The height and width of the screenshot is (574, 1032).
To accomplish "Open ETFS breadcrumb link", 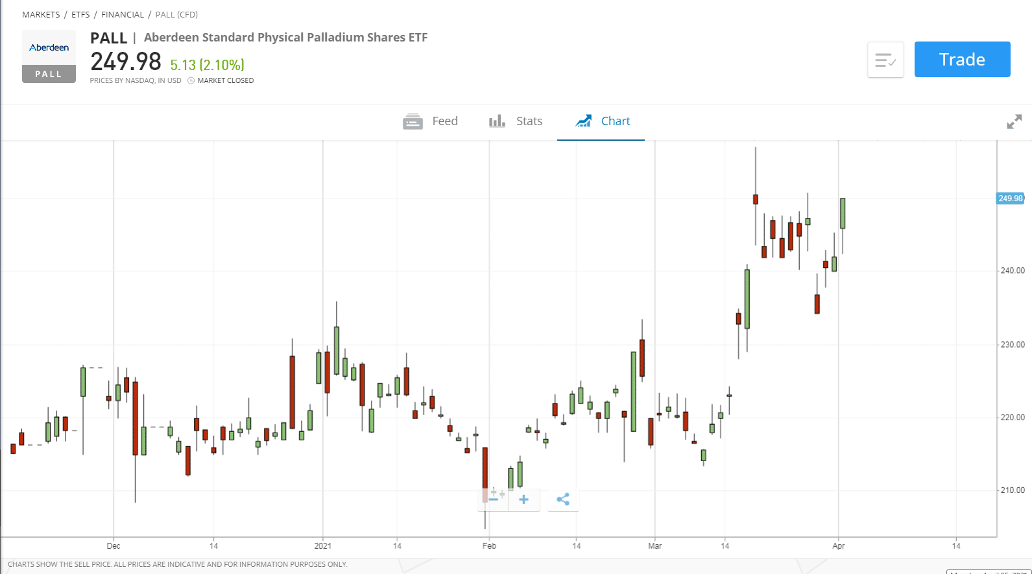I will [x=80, y=14].
